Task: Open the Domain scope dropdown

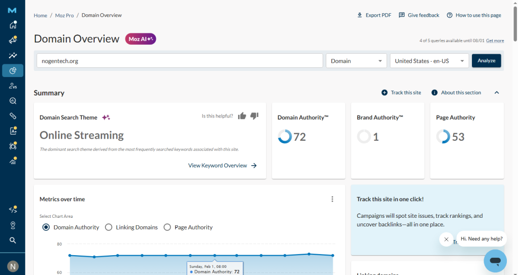Action: point(356,61)
